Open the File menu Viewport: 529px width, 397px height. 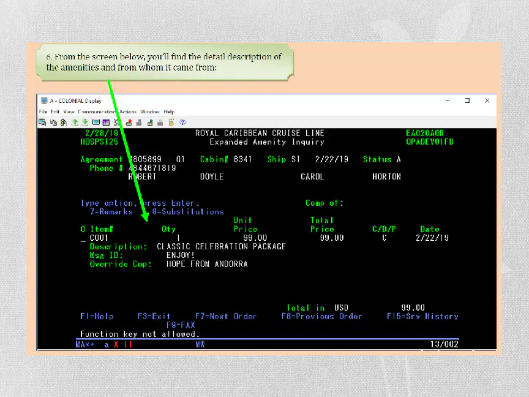43,112
